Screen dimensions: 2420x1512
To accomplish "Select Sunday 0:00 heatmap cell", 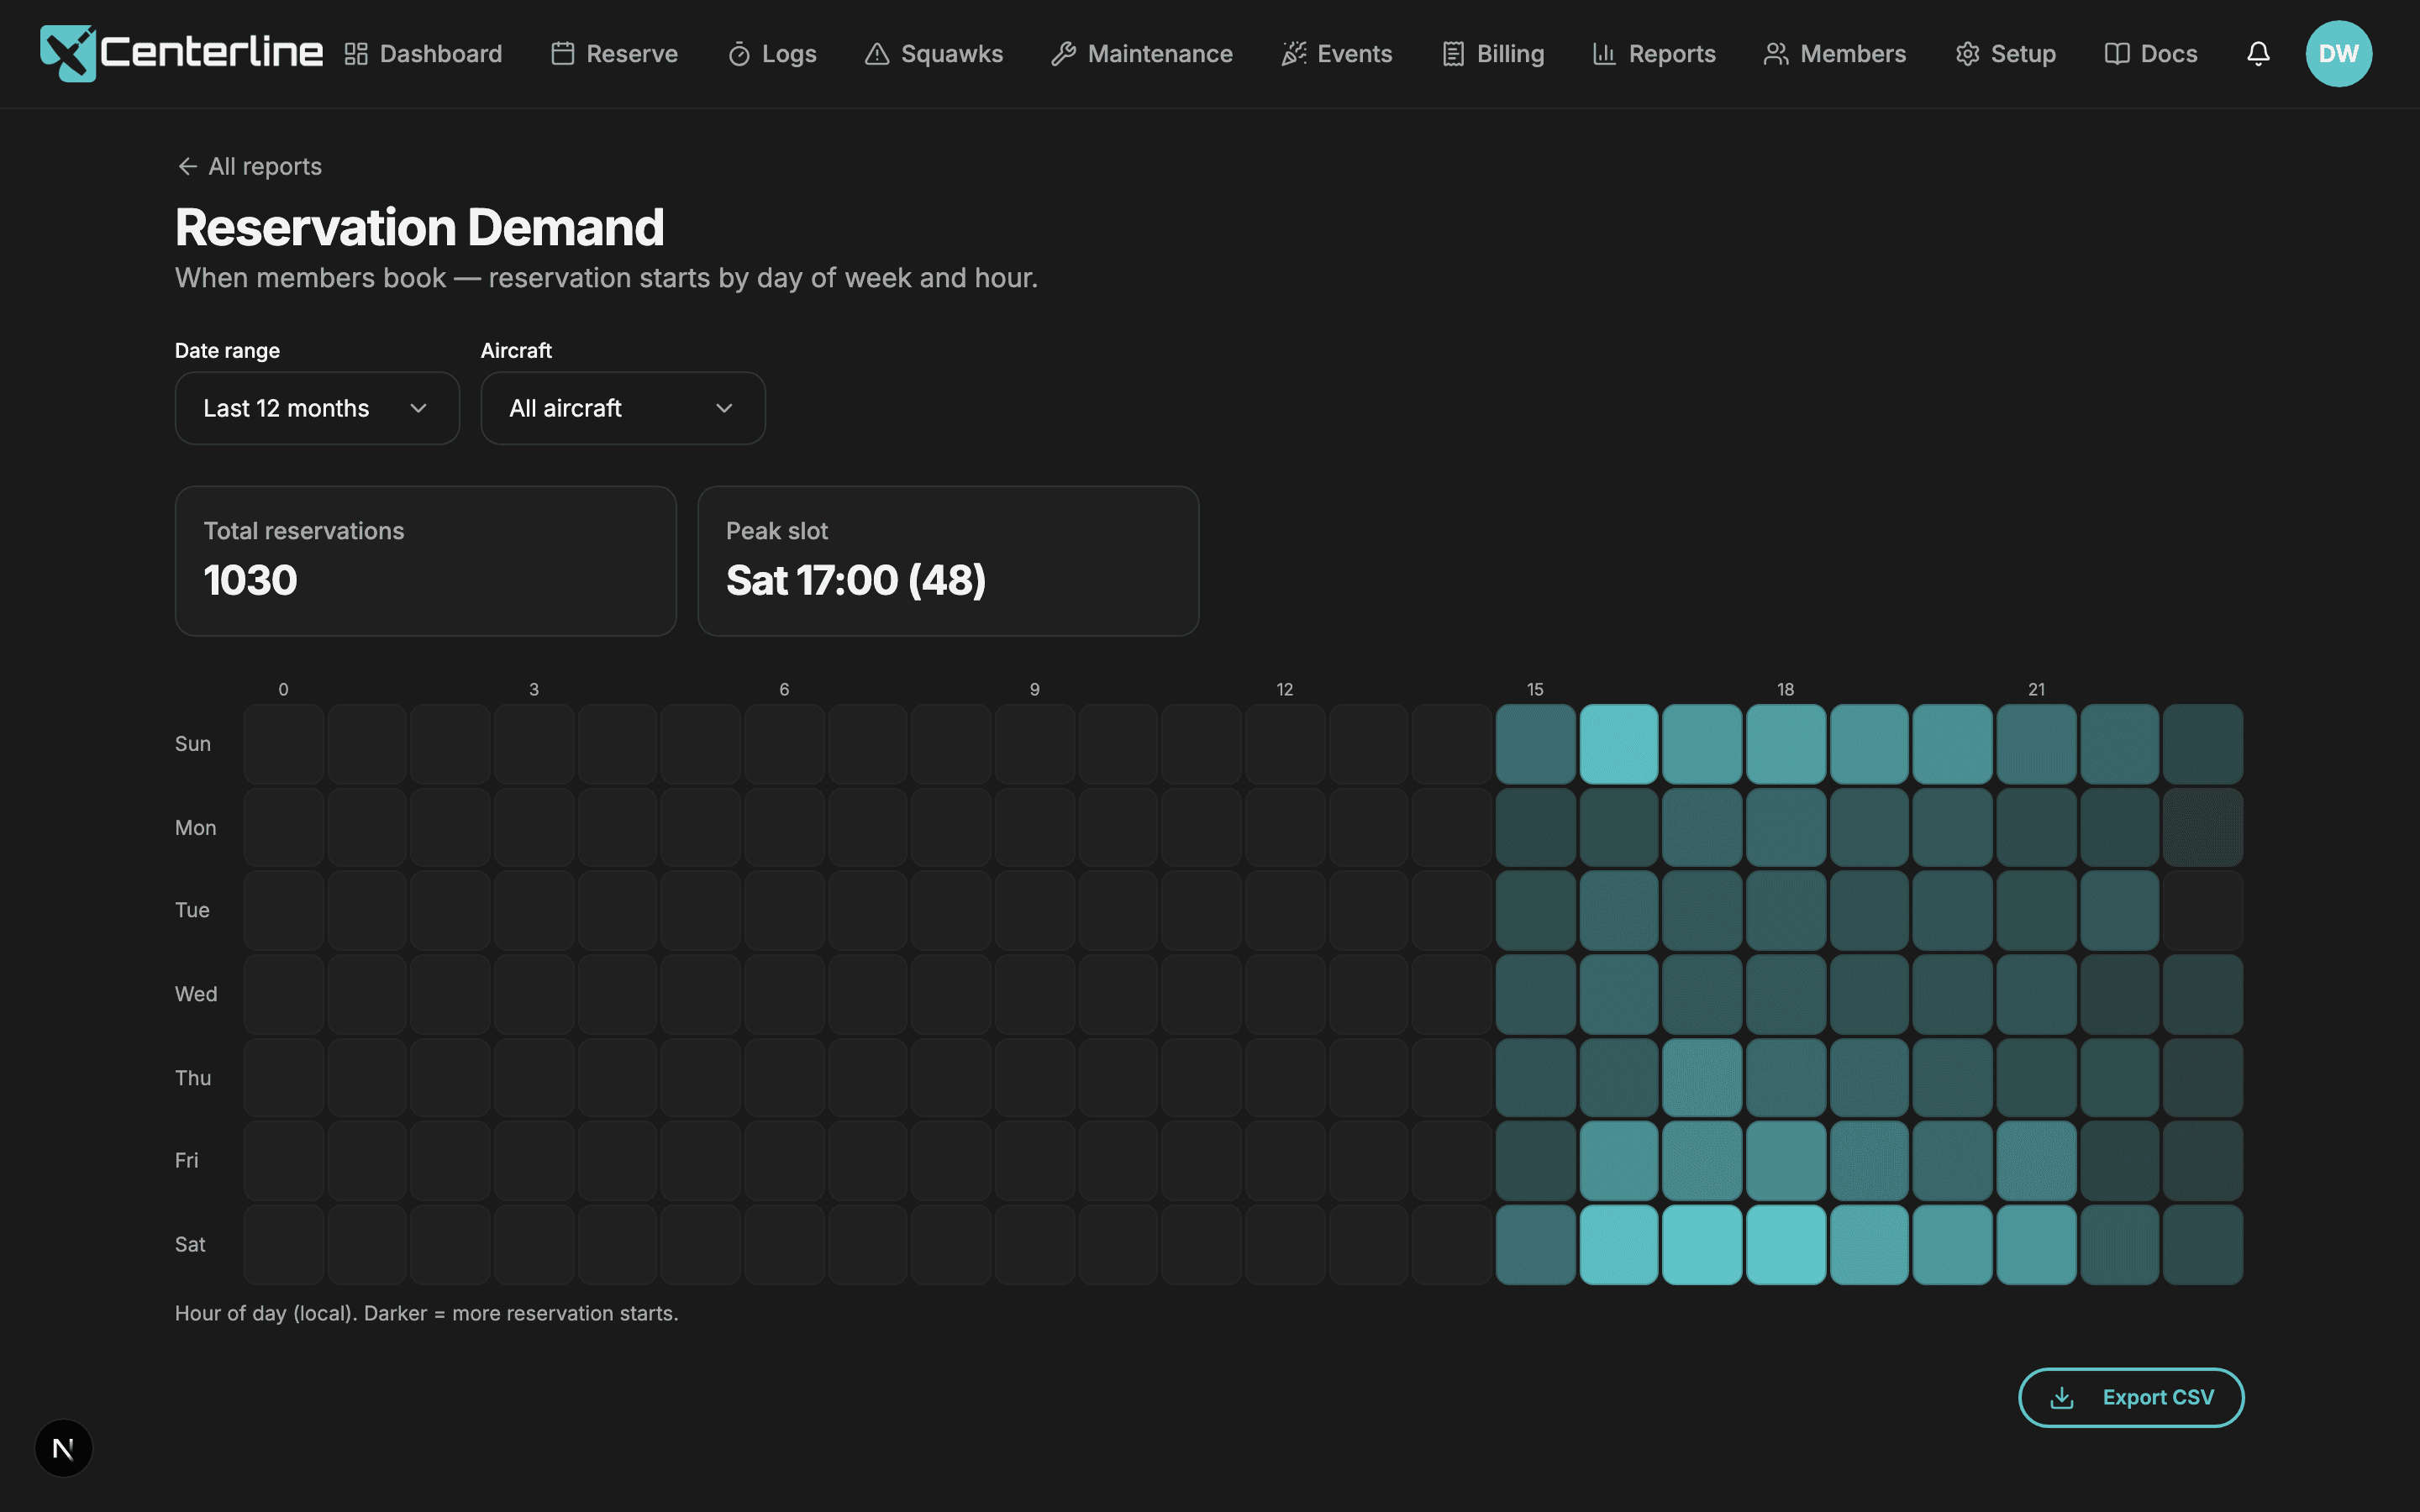I will coord(284,744).
